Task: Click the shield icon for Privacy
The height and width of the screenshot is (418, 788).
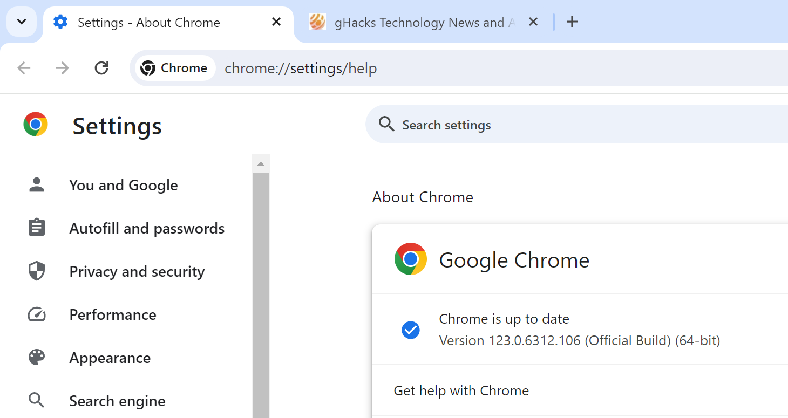Action: [37, 271]
